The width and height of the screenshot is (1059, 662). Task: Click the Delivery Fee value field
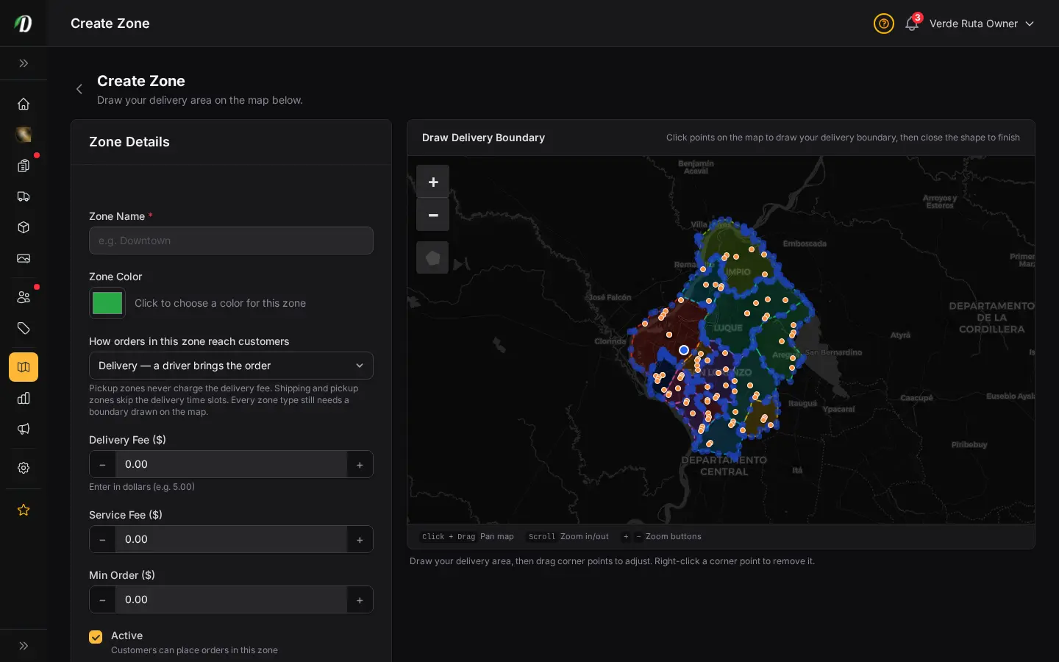(231, 464)
